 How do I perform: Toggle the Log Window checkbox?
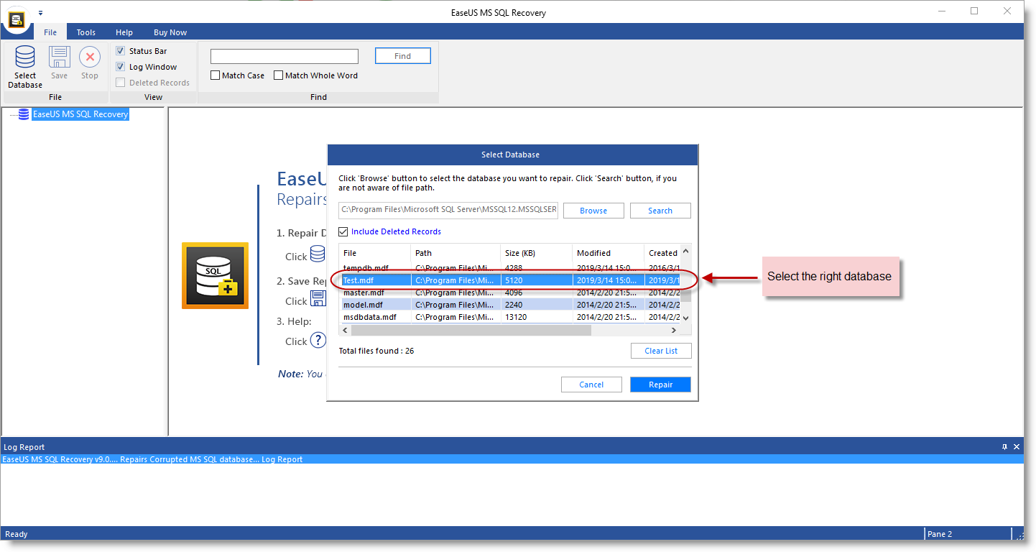coord(120,67)
